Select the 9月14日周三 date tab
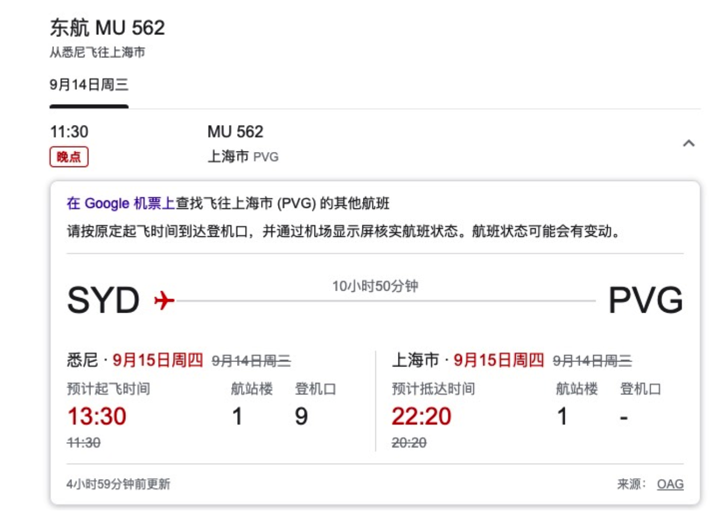This screenshot has height=520, width=726. click(x=89, y=85)
